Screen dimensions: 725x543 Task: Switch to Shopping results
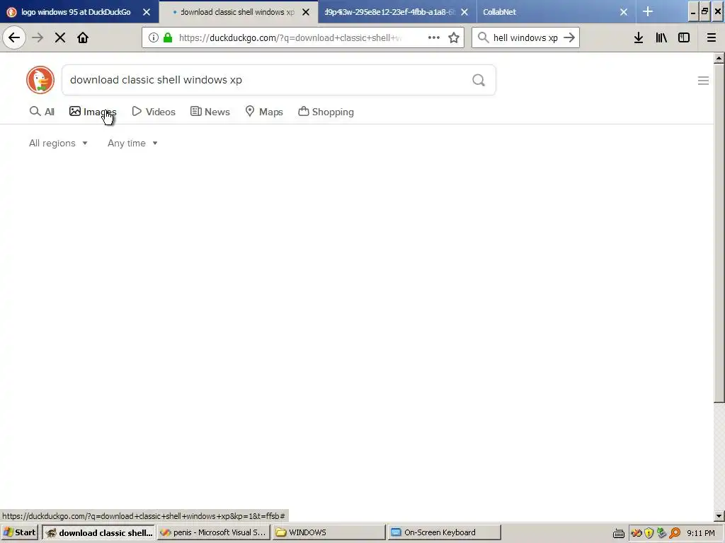coord(326,112)
